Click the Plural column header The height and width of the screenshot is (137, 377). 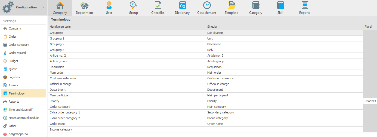[370, 27]
